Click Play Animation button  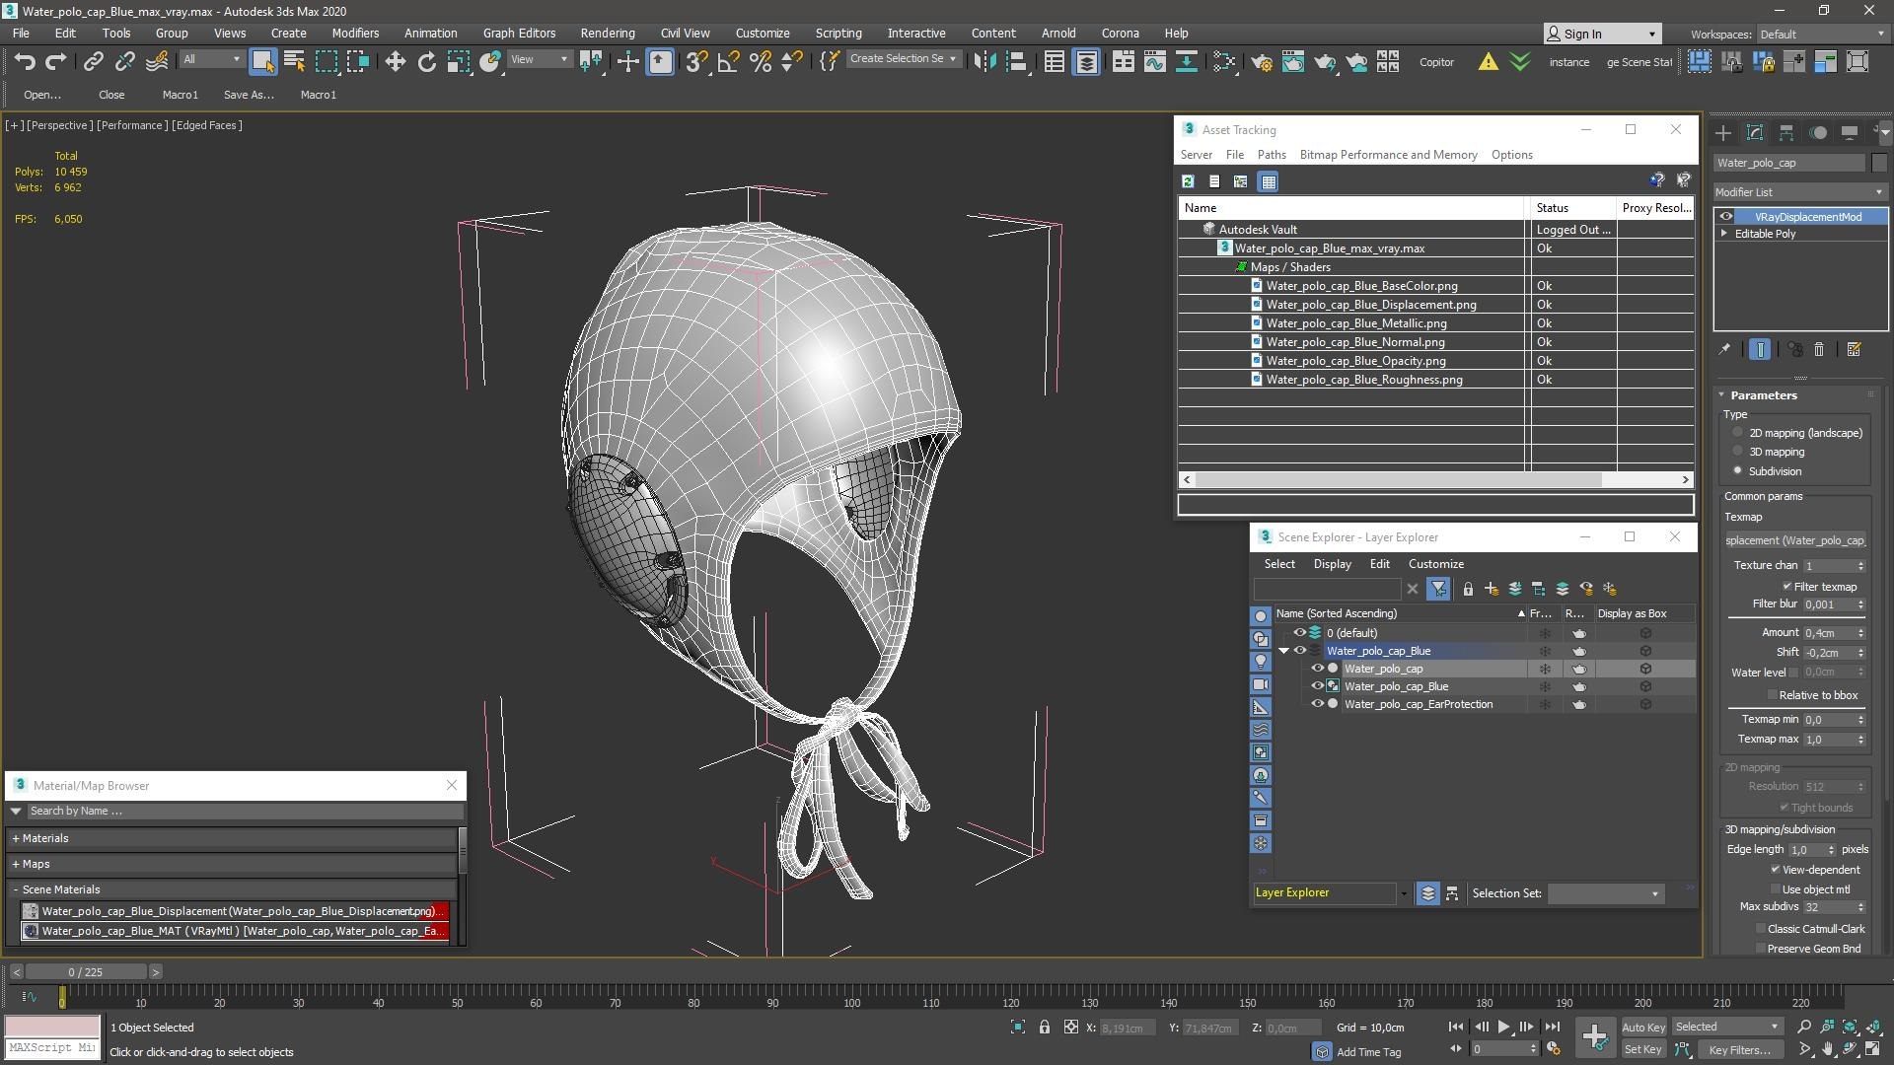point(1503,1027)
